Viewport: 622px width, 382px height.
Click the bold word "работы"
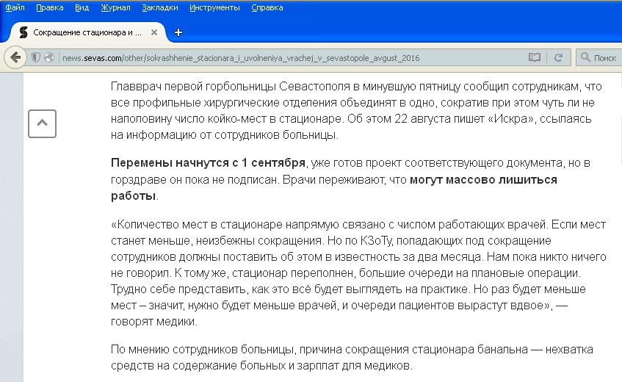click(133, 196)
